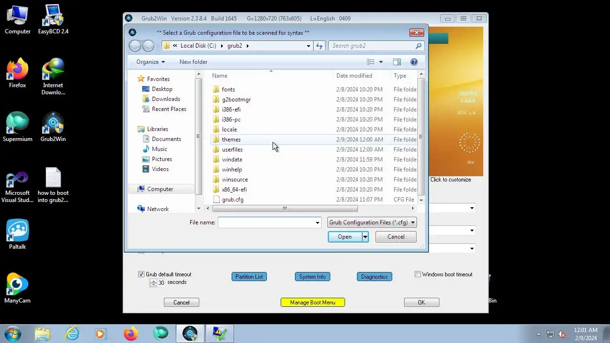Open the Organize dropdown menu
This screenshot has height=343, width=610.
pyautogui.click(x=150, y=62)
